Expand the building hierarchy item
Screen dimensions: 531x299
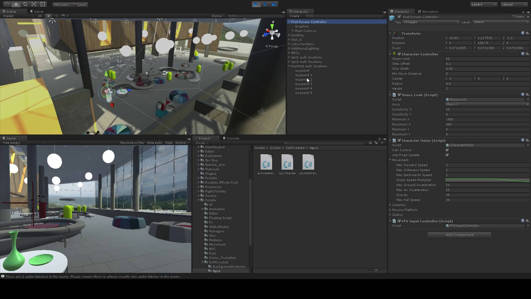pyautogui.click(x=289, y=35)
